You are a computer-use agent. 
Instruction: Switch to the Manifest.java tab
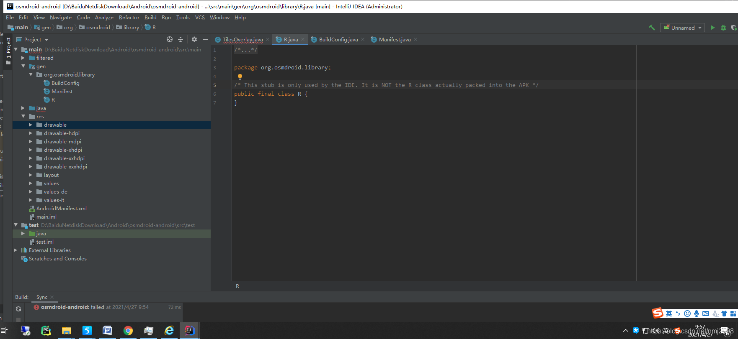395,40
